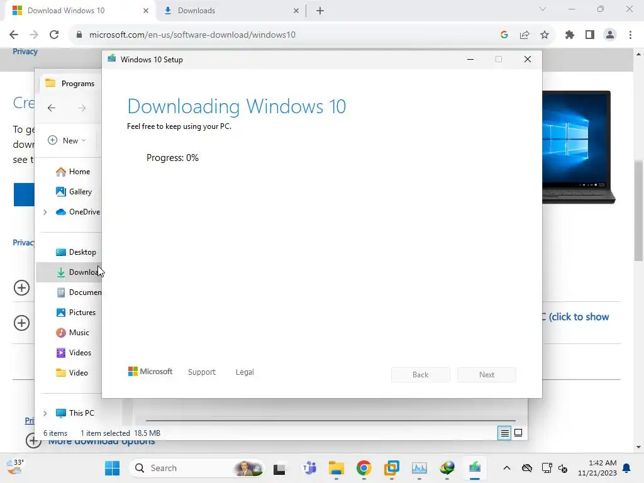
Task: Switch to Download Windows 10 tab
Action: (65, 11)
